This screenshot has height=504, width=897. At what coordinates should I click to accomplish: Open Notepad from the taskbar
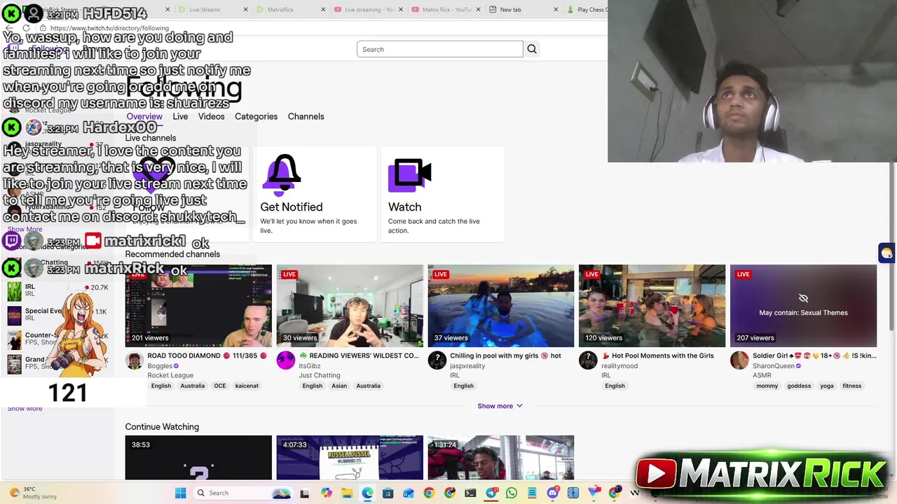tap(532, 493)
